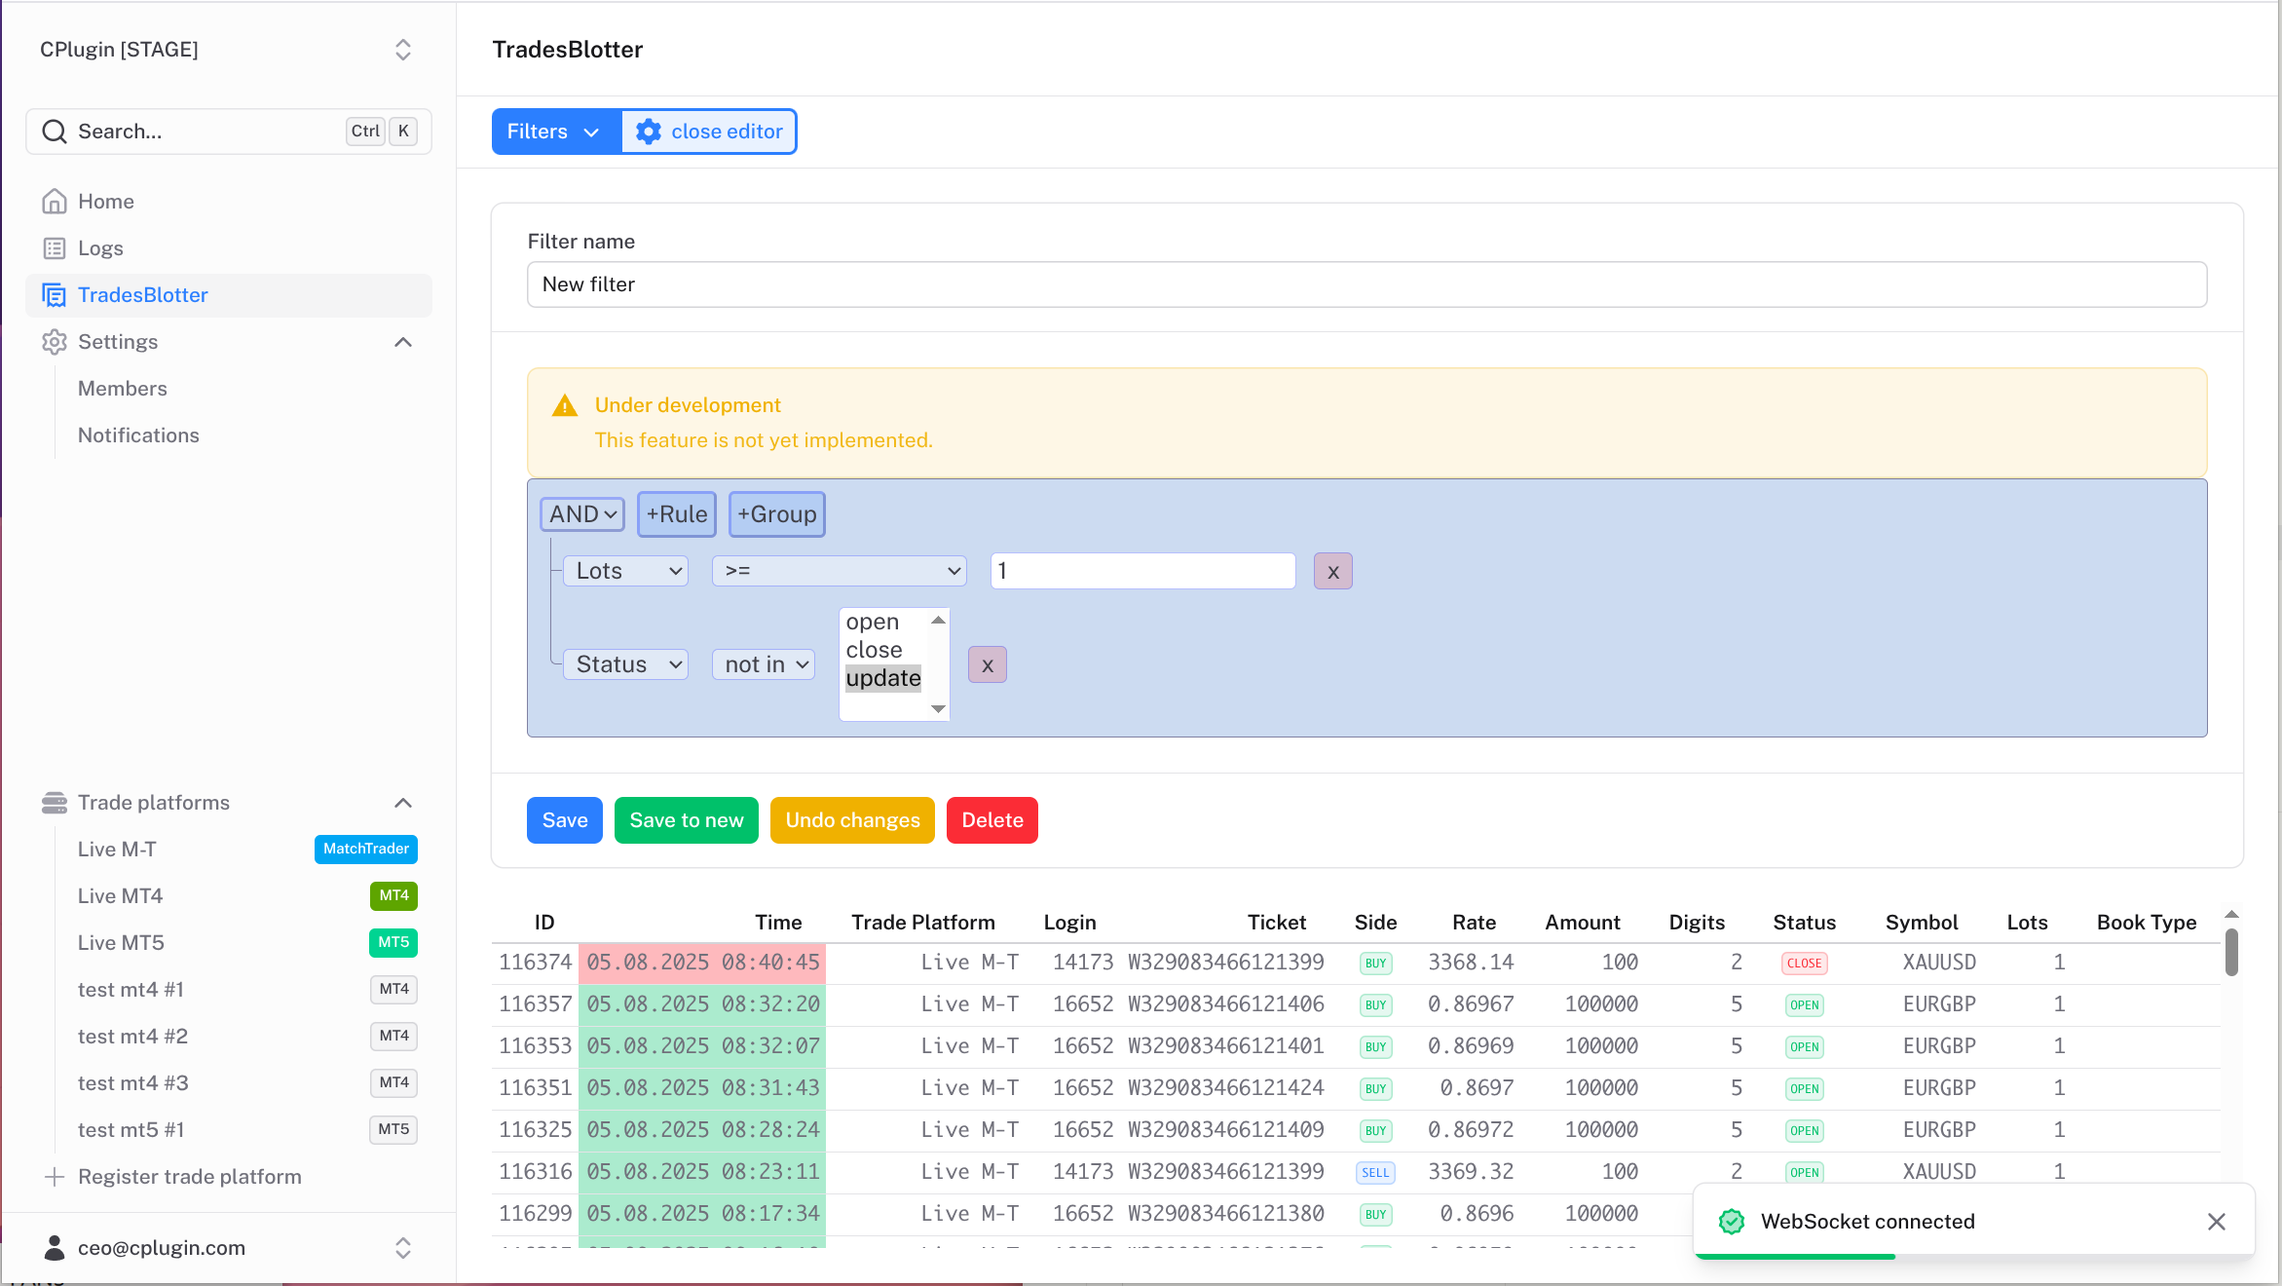Click the WebSocket connected check icon

pyautogui.click(x=1732, y=1222)
